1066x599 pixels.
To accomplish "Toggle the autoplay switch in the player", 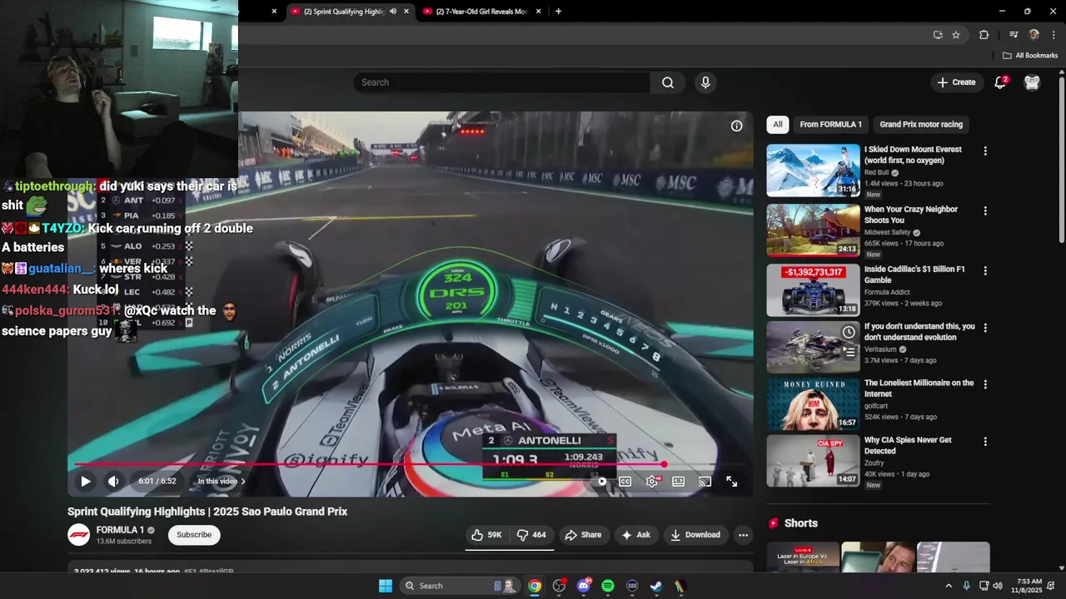I will (599, 481).
